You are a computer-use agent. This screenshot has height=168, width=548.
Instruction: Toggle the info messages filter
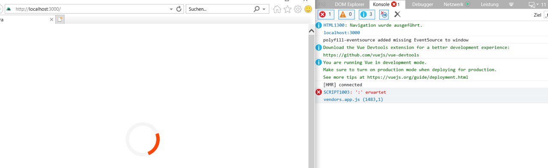tap(367, 14)
